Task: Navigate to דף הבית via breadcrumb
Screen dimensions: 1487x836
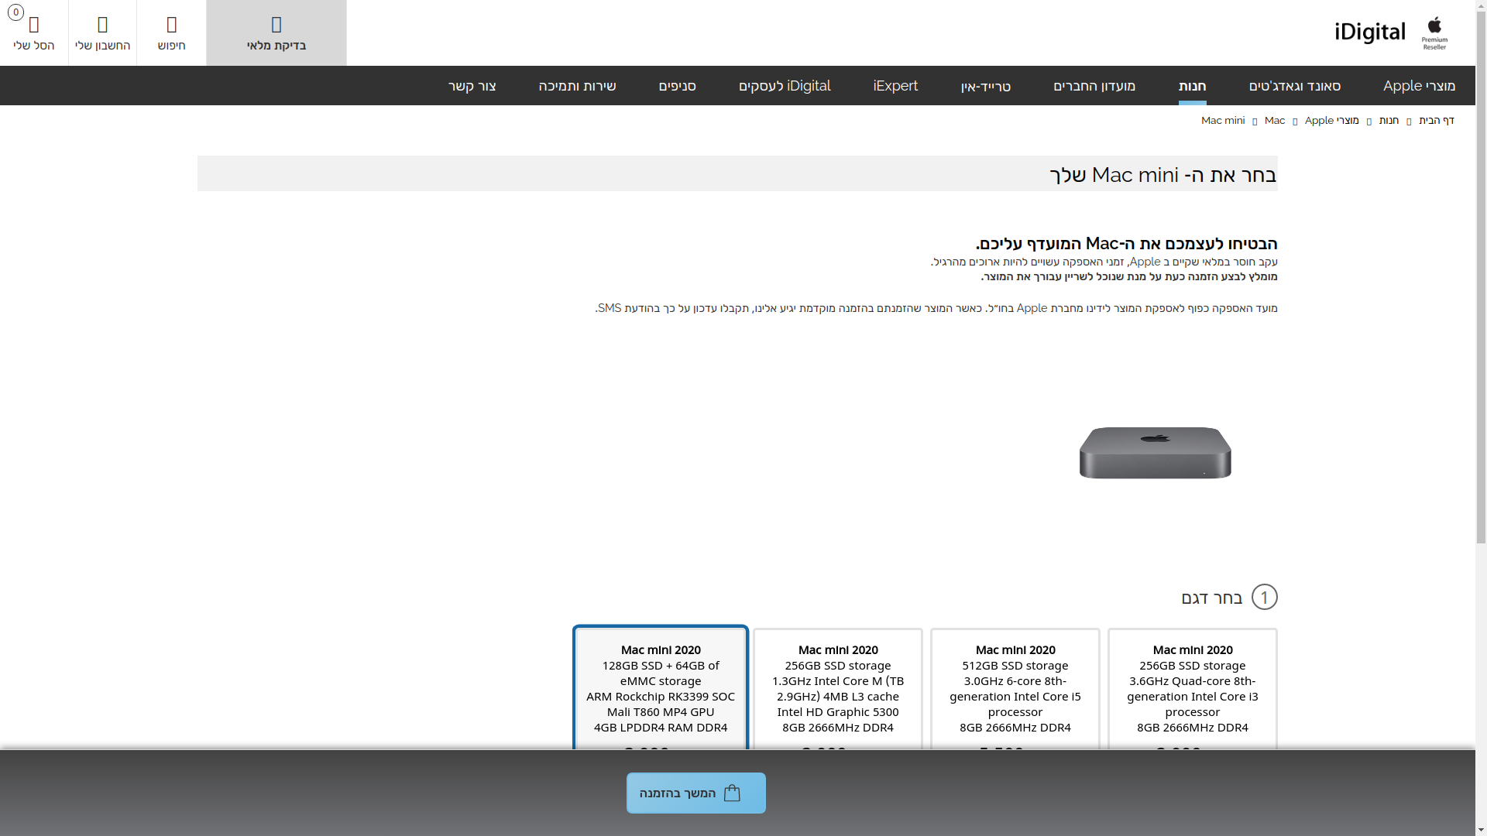Action: 1437,120
